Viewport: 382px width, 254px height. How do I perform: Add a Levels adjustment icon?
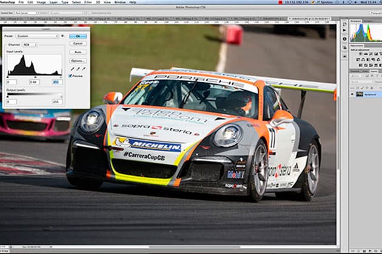[366, 53]
